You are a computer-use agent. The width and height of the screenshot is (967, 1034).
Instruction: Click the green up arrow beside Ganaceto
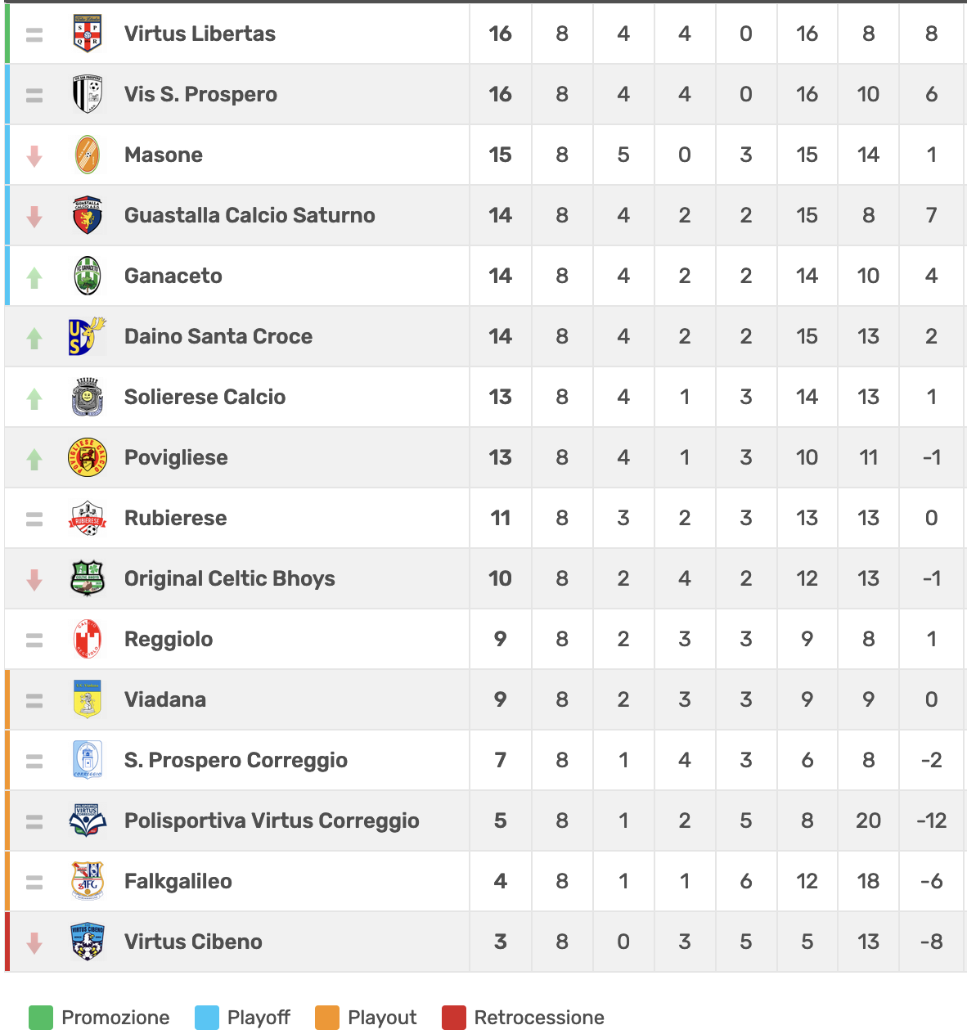pyautogui.click(x=34, y=277)
